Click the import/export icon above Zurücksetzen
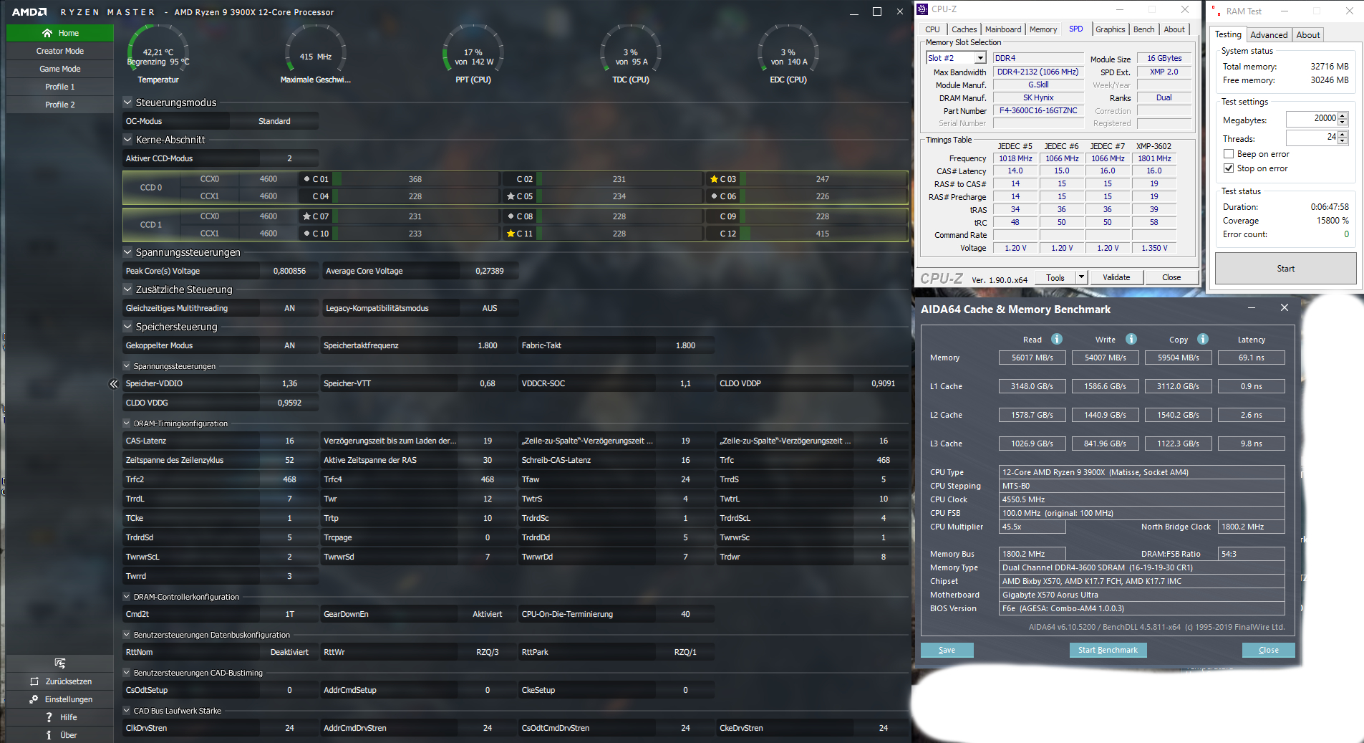 60,663
